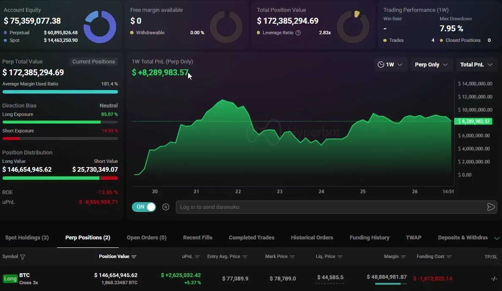
Task: Switch to Spot Holdings (2) tab
Action: (x=27, y=237)
